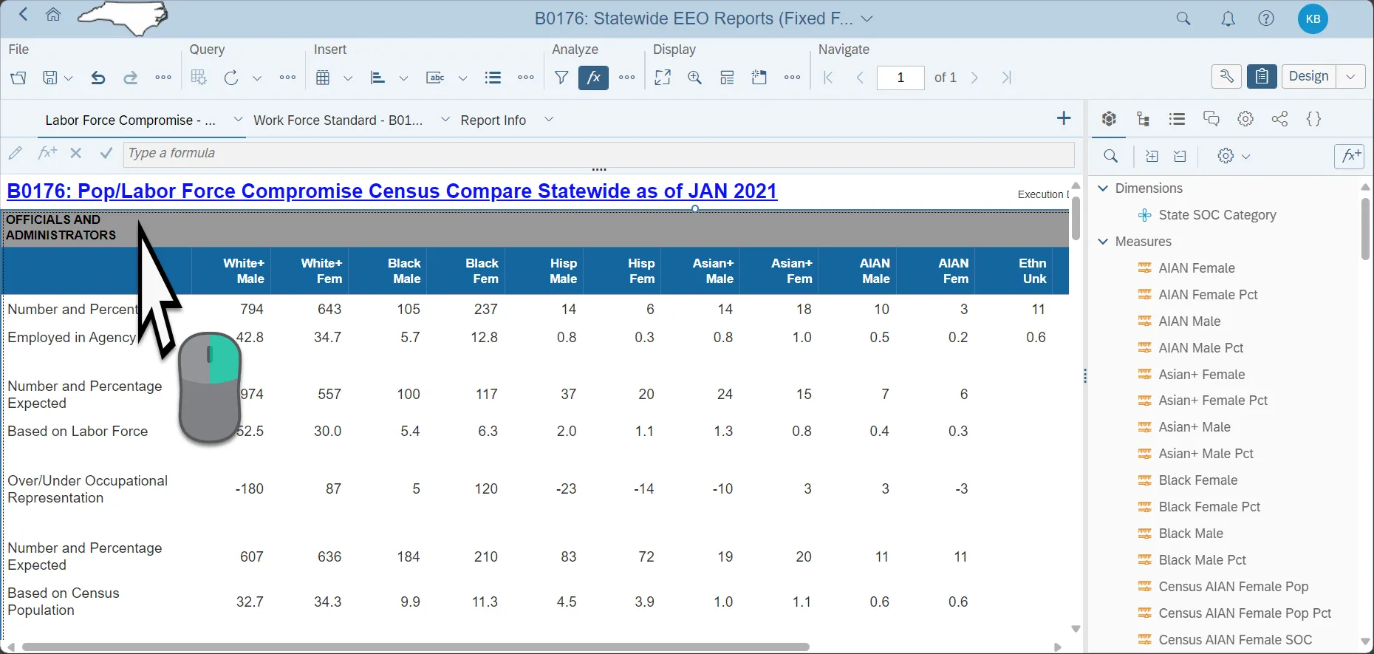Click the Undo arrow icon
The height and width of the screenshot is (654, 1374).
coord(98,78)
